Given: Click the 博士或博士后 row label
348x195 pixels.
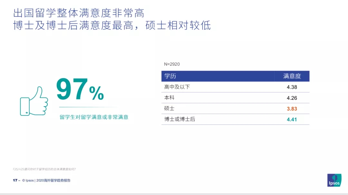Looking at the screenshot, I should 179,119.
